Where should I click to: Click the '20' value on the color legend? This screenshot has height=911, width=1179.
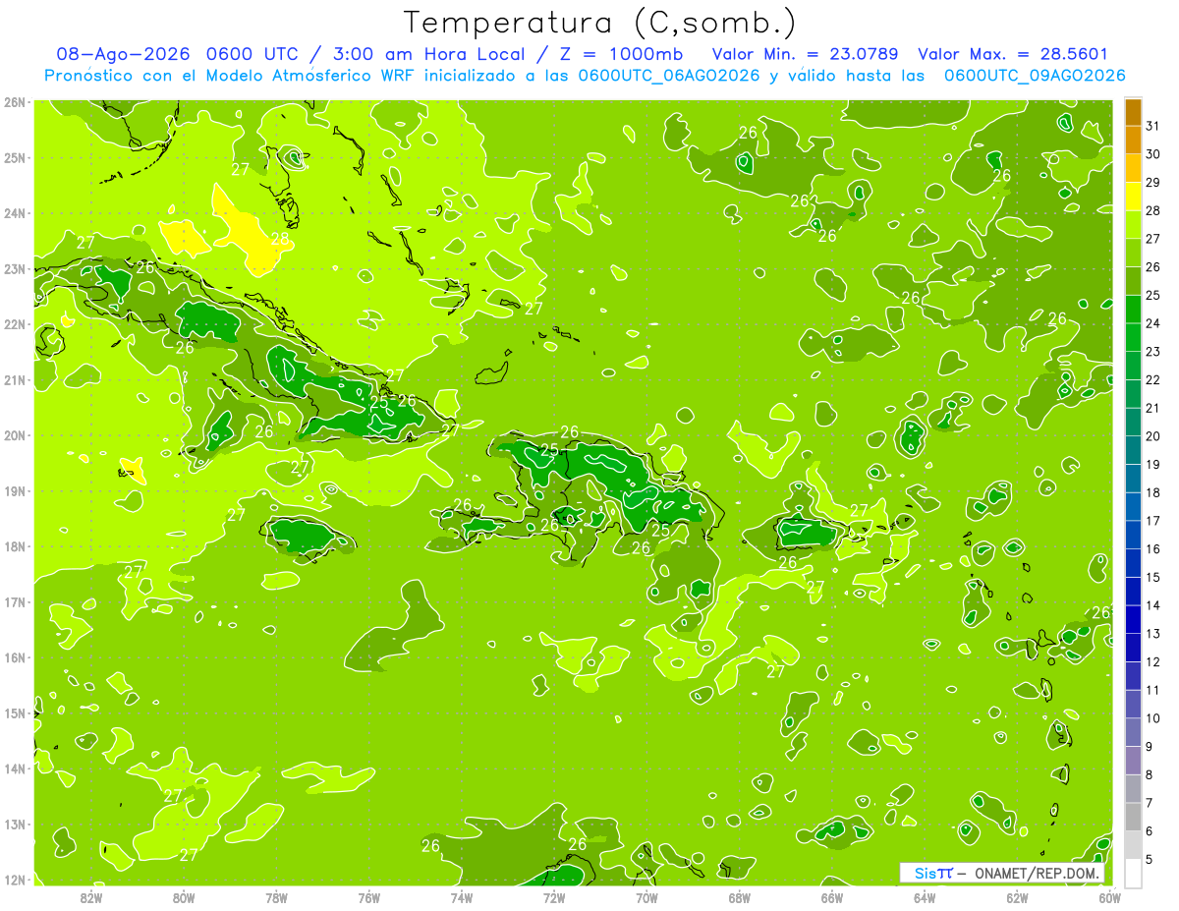click(1153, 436)
